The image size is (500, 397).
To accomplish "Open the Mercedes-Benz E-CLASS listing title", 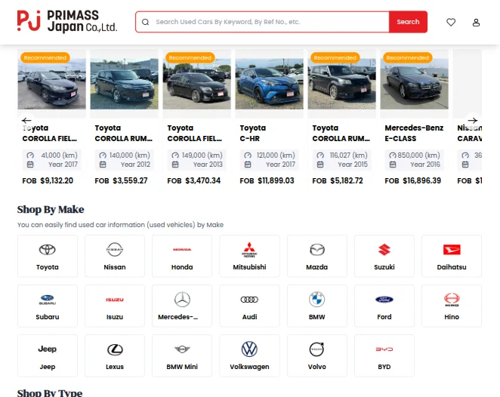I will pos(412,134).
